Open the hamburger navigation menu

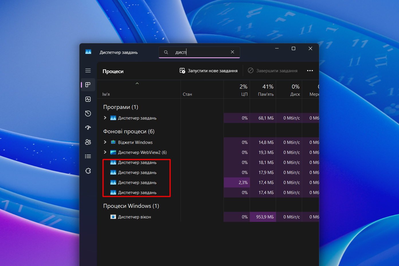pyautogui.click(x=88, y=71)
